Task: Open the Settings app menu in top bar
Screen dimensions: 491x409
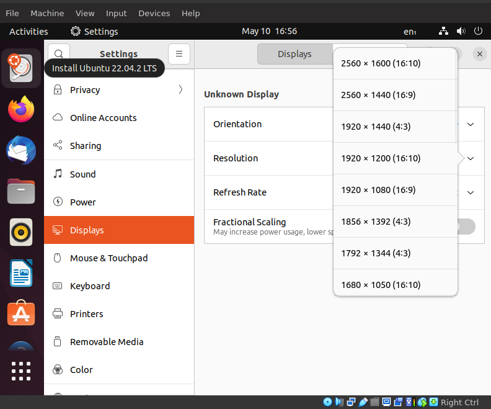Action: 94,31
